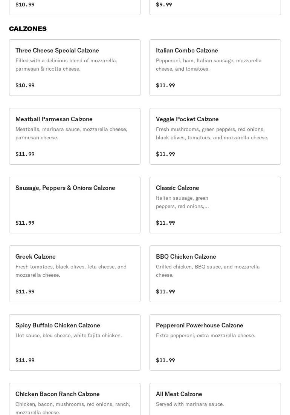Click the Greek Calzone ingredients description
The width and height of the screenshot is (290, 415).
[71, 271]
